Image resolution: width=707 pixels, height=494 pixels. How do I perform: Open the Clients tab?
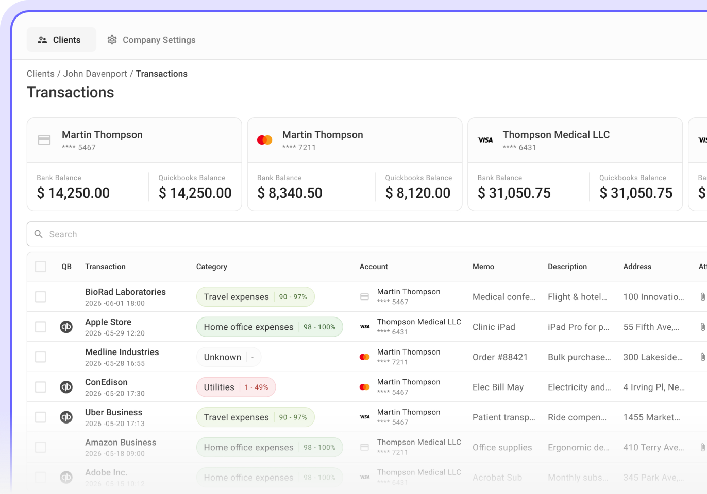pyautogui.click(x=61, y=40)
